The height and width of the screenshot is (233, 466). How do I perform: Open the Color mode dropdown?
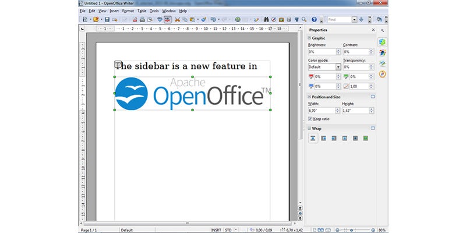click(338, 67)
